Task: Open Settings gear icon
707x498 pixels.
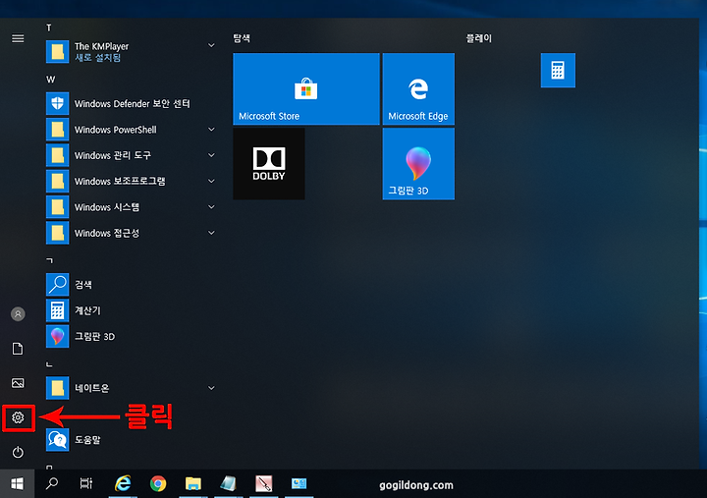Action: click(18, 417)
